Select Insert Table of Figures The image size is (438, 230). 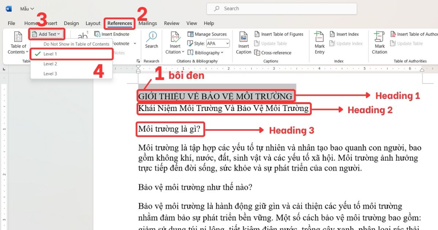(x=279, y=34)
